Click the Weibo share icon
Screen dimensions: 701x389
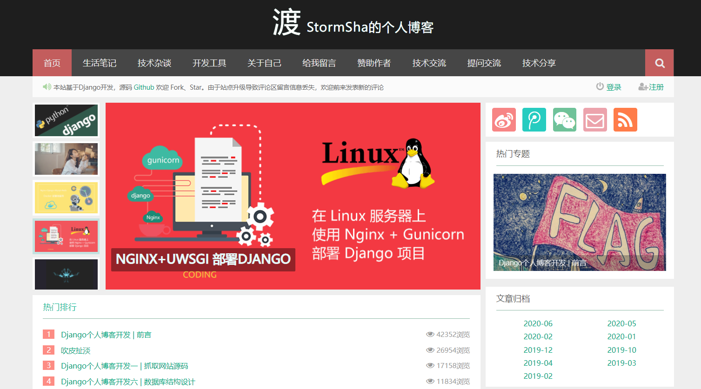click(504, 119)
